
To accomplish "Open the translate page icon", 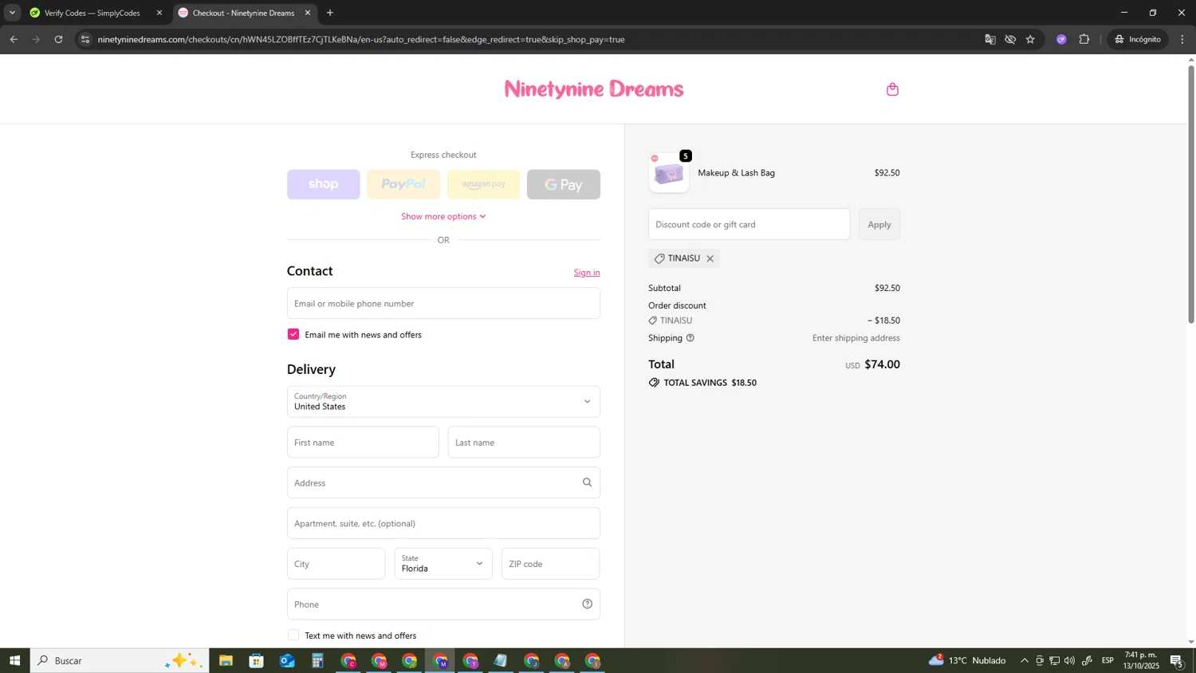I will pos(990,39).
